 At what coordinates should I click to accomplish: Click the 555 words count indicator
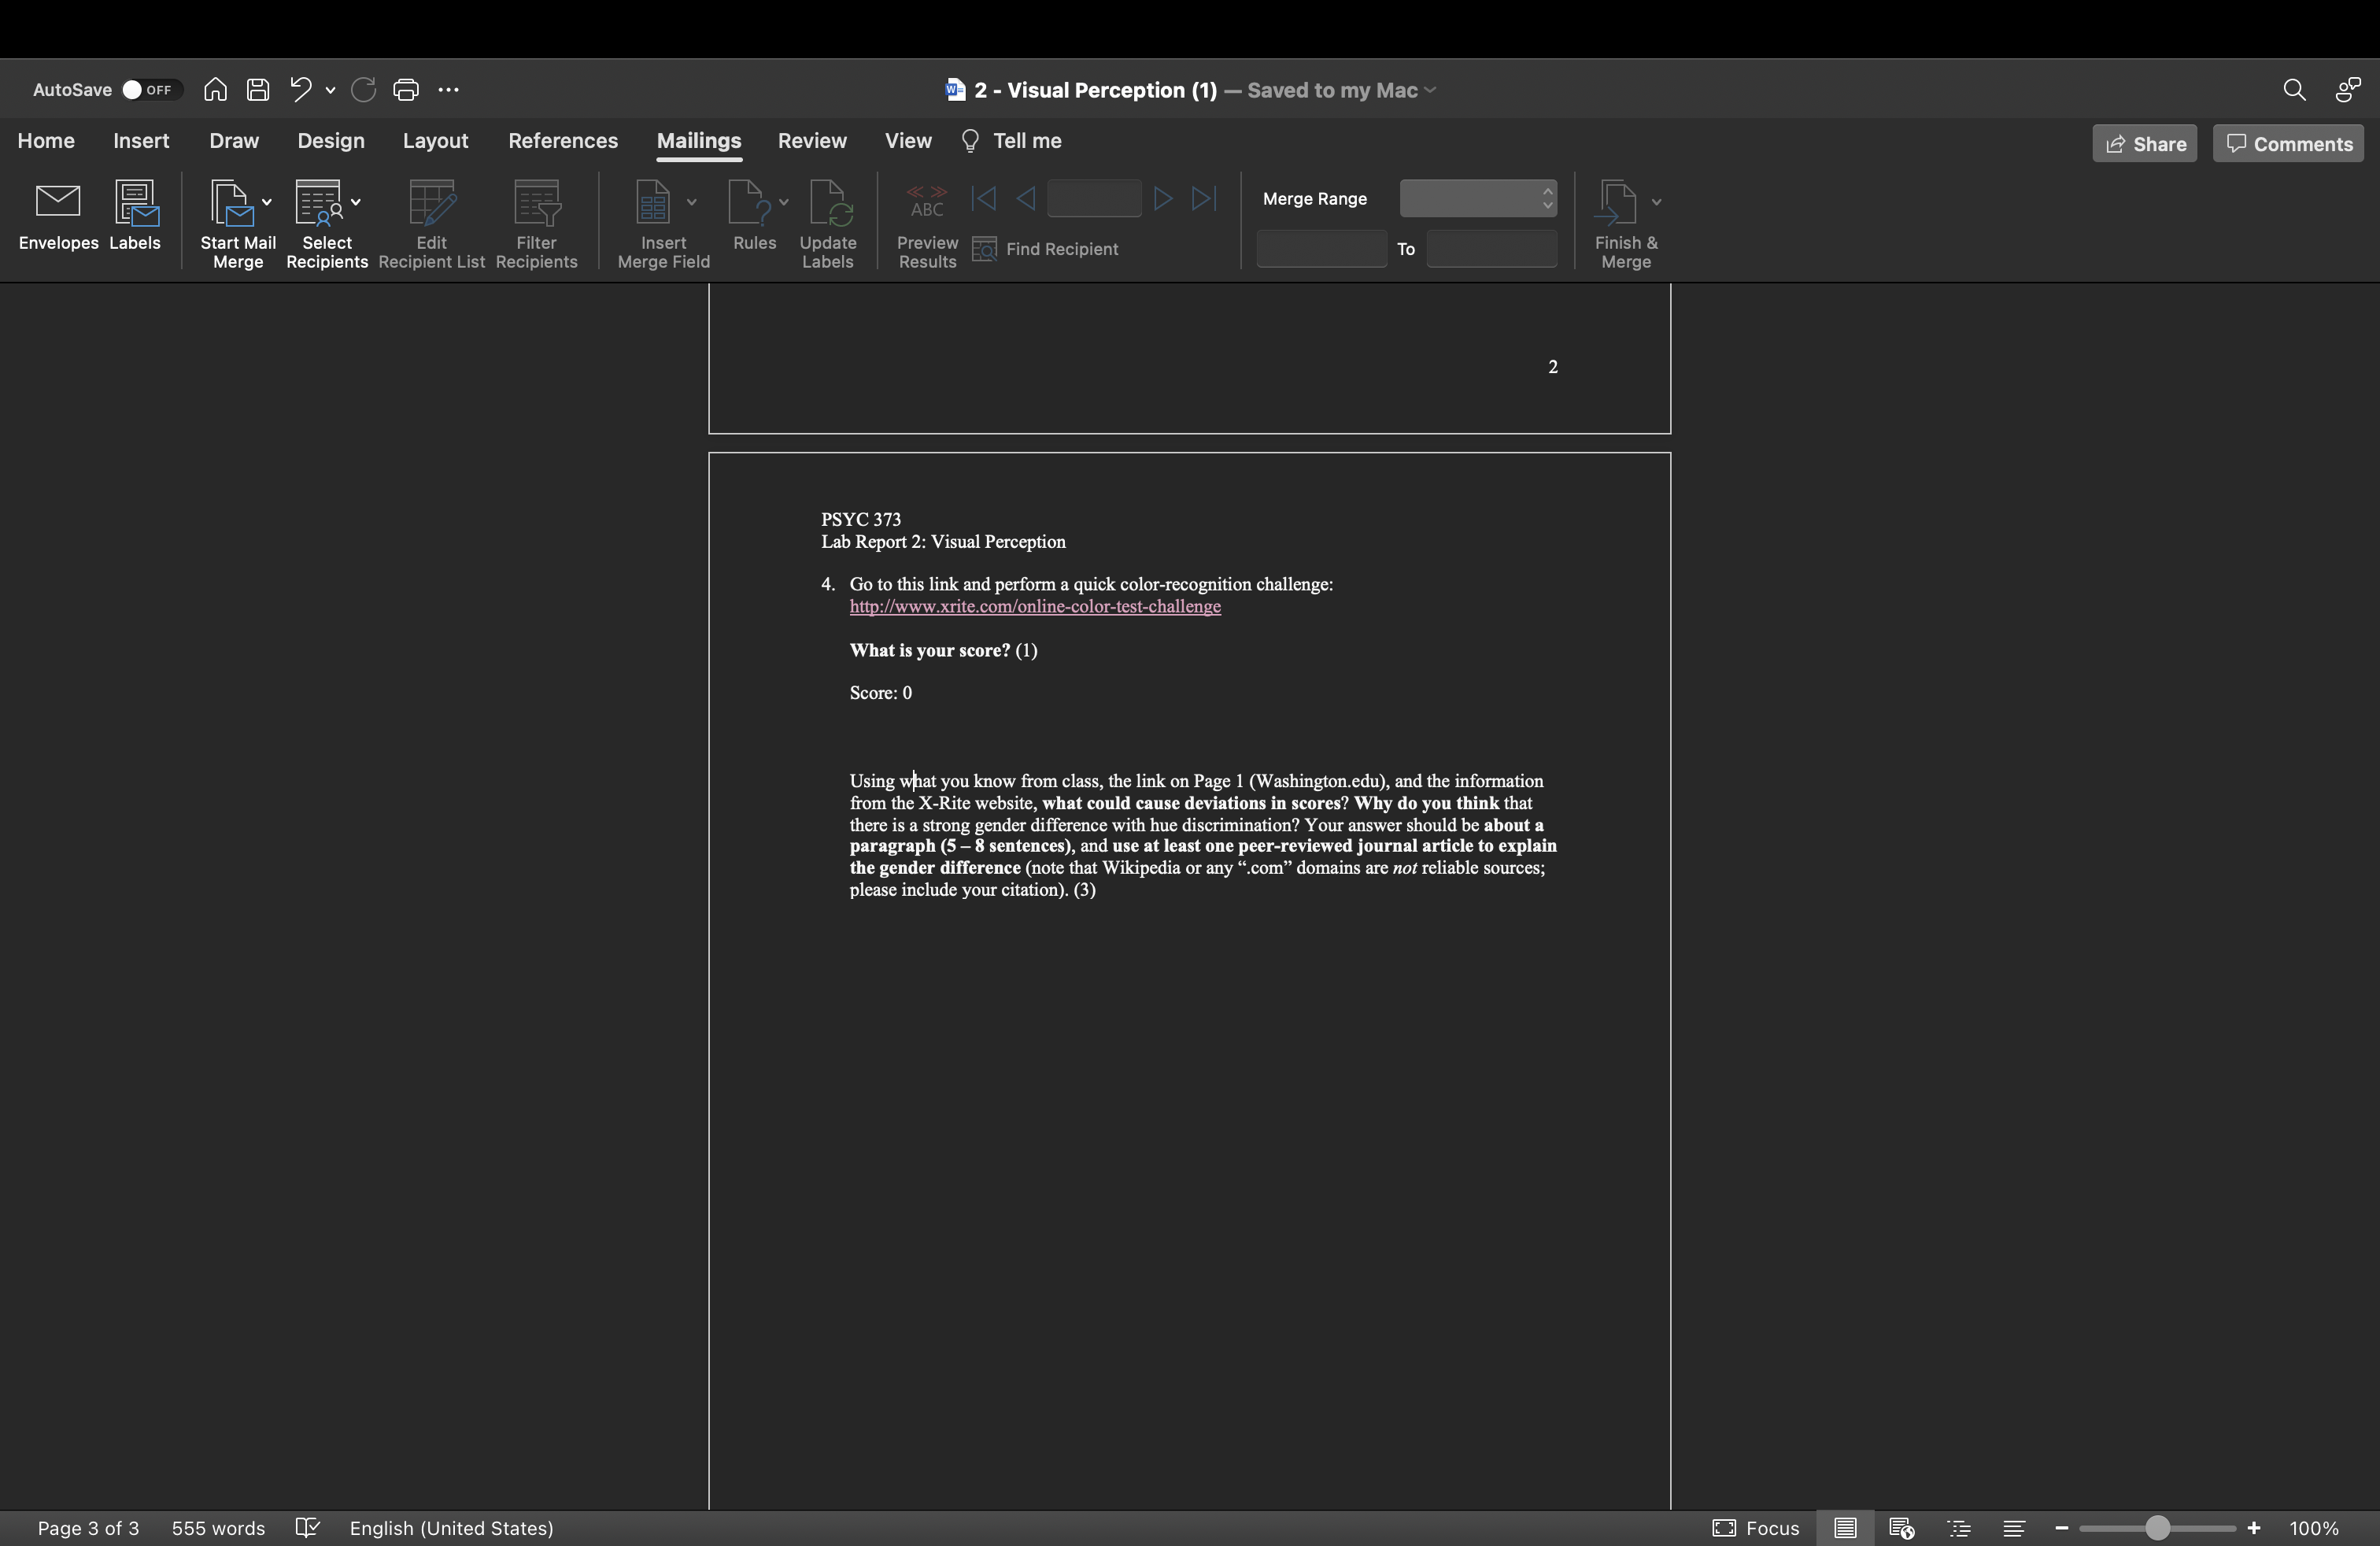pos(218,1528)
